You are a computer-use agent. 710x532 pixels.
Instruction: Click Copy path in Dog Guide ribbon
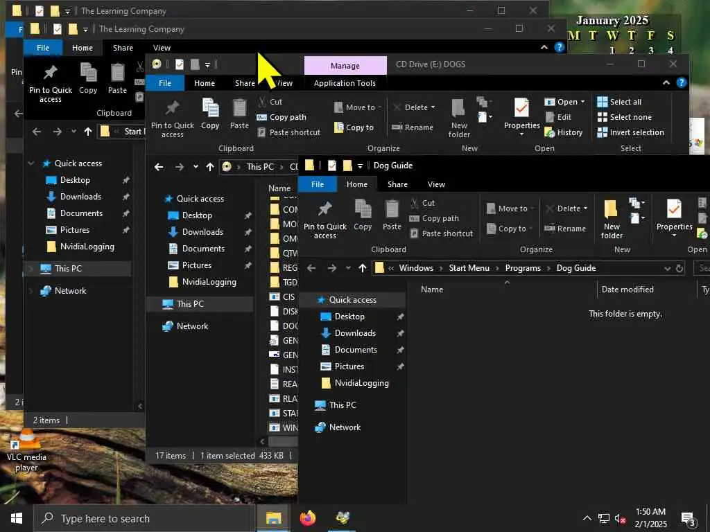click(434, 218)
